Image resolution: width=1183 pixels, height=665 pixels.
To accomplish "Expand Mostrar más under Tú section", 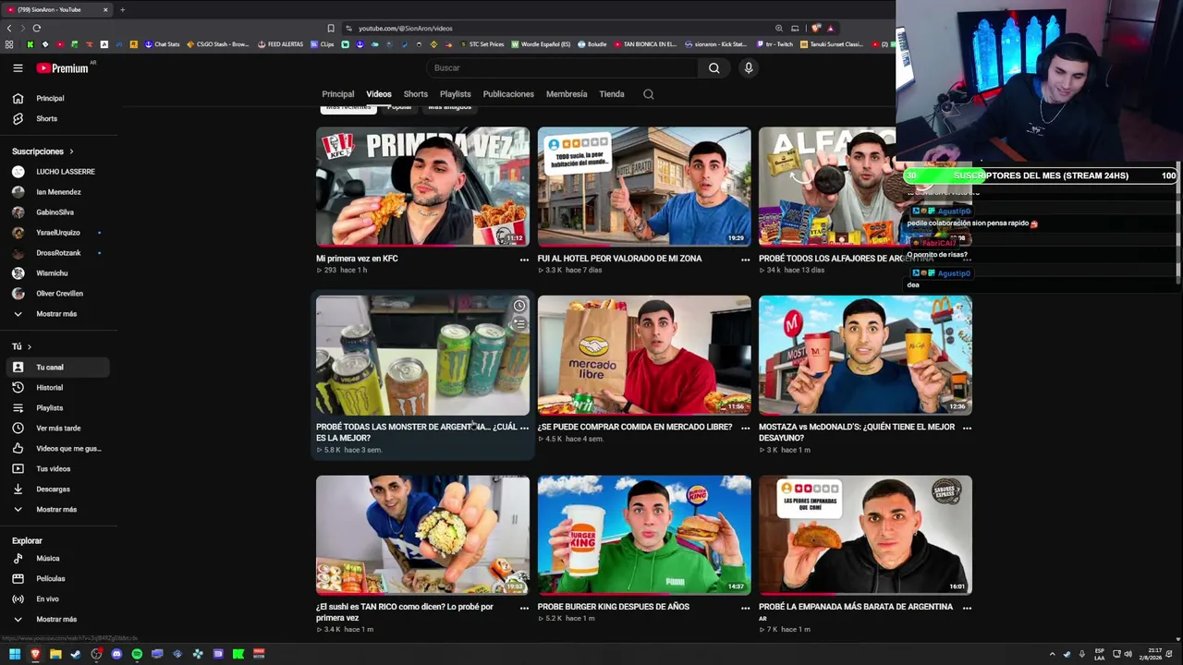I will click(55, 510).
